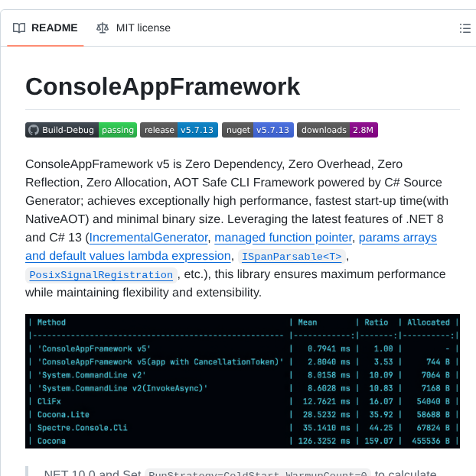Open the PosixSignalRegistration code link

tap(101, 275)
